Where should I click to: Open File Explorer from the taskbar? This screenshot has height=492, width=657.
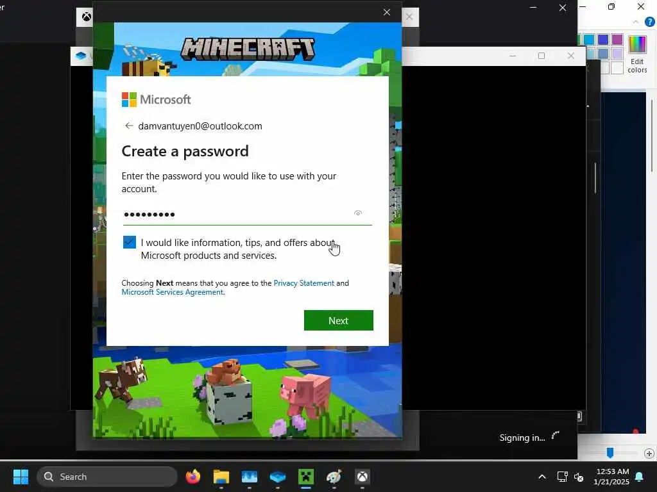[221, 477]
